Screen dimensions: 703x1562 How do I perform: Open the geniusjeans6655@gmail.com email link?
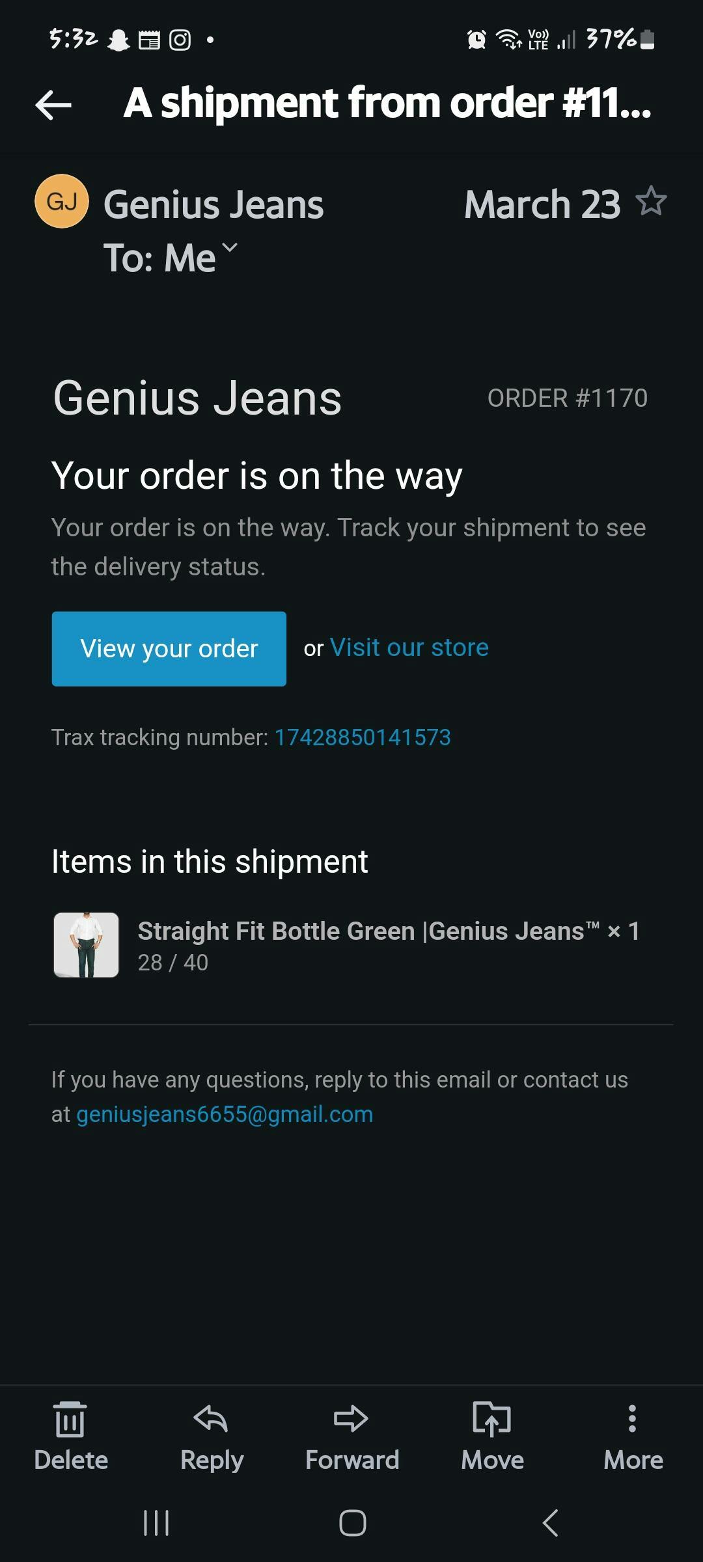(x=225, y=1114)
